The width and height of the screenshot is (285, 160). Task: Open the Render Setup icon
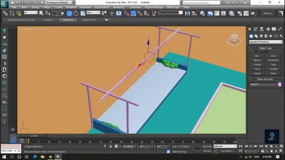point(240,13)
